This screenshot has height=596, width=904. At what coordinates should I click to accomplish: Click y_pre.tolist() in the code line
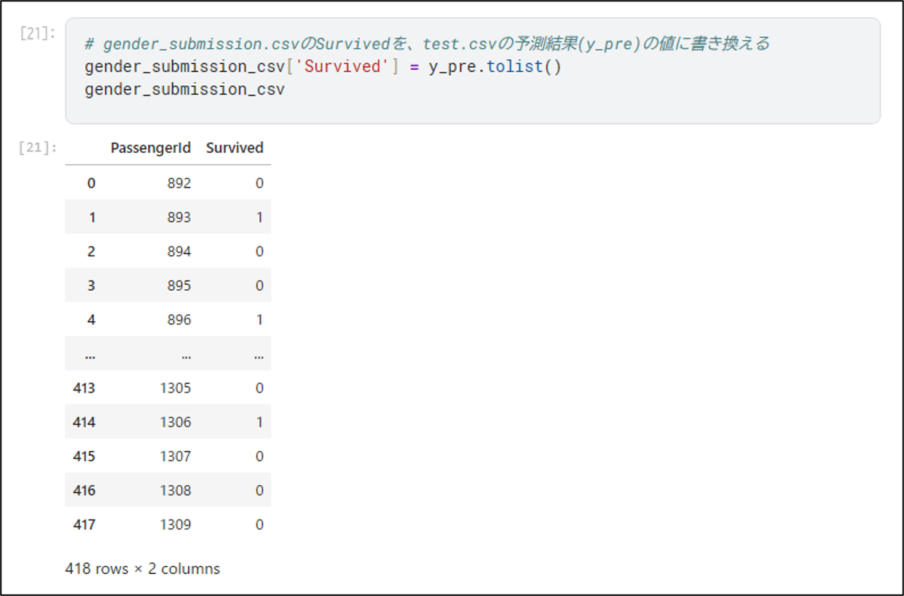(x=495, y=67)
